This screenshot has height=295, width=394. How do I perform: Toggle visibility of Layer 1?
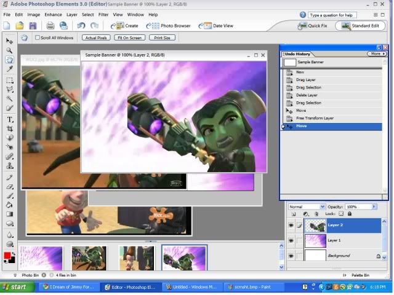point(291,240)
